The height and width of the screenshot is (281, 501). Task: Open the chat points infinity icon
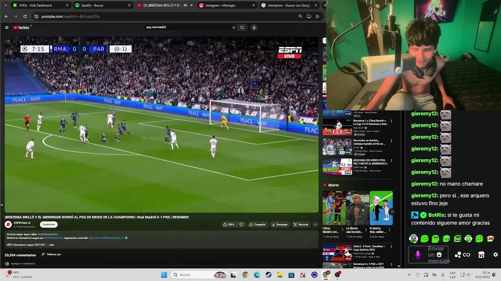[x=467, y=255]
